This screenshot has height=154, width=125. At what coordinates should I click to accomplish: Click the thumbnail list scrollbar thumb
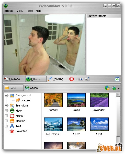(x=118, y=116)
